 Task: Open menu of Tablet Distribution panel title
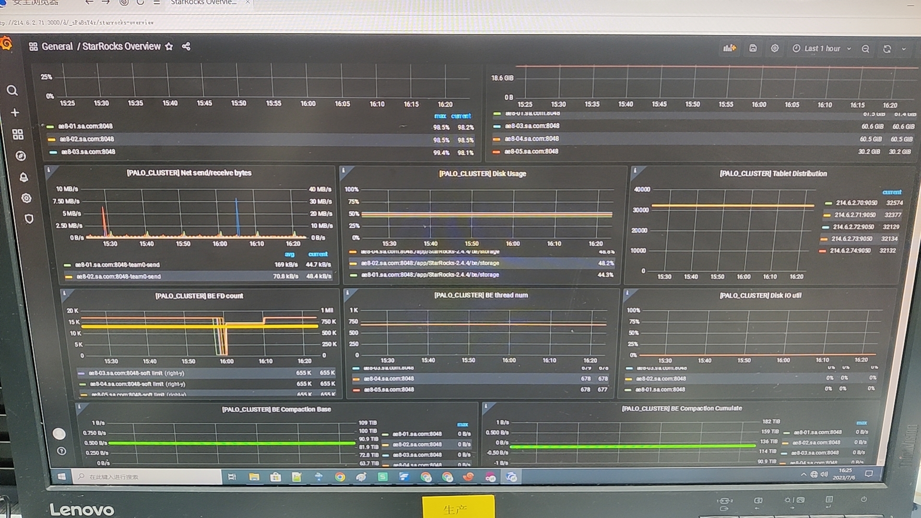pyautogui.click(x=773, y=174)
